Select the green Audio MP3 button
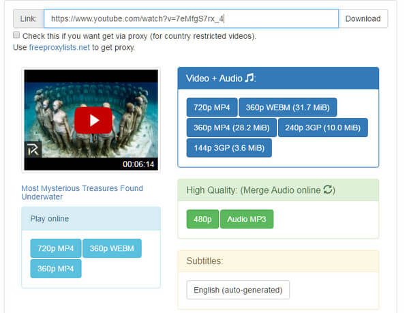Screen dimensions: 409x313 (x=247, y=219)
